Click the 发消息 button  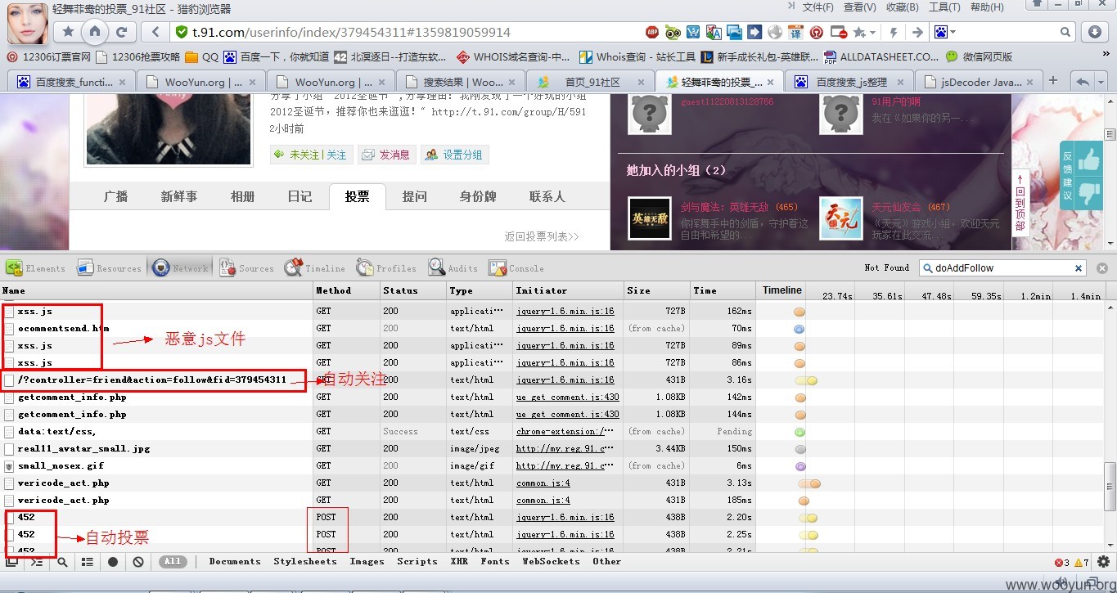[386, 155]
